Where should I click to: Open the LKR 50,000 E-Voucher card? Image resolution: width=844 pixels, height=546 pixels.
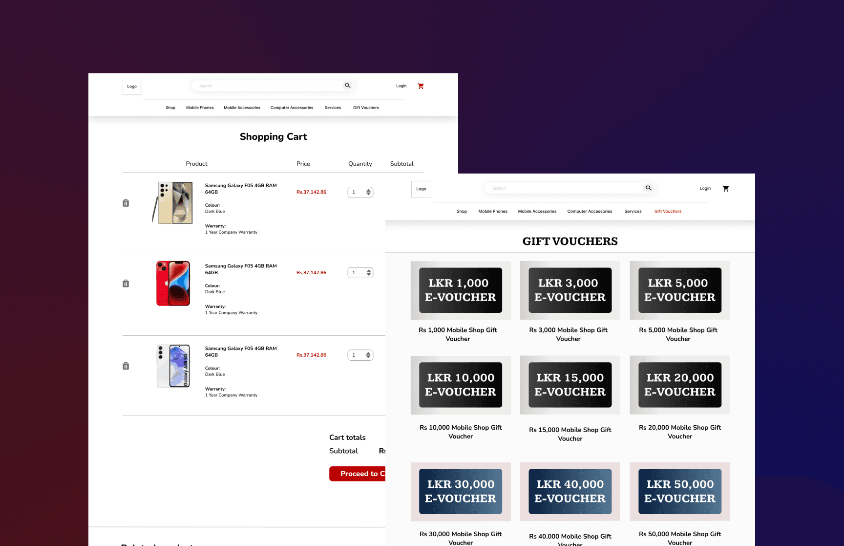[680, 492]
